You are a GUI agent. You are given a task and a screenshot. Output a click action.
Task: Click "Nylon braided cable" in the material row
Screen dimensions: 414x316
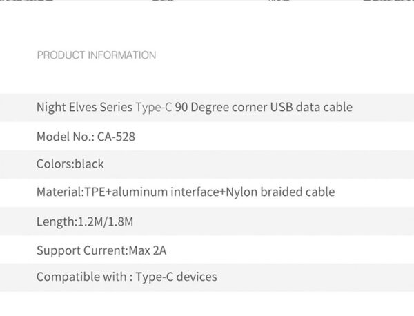pos(280,192)
